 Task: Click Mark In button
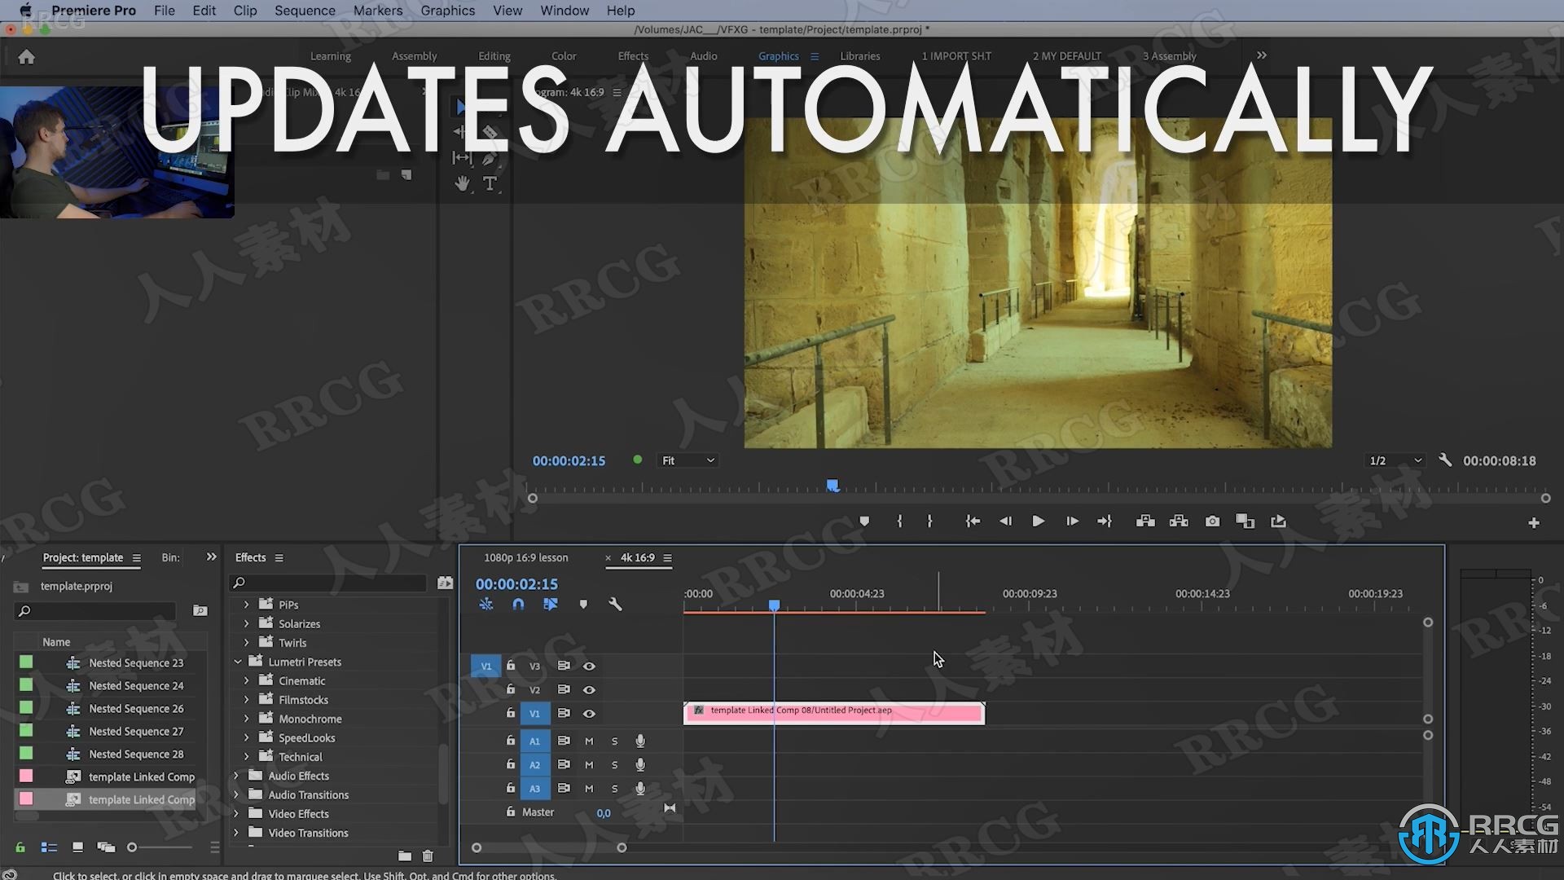[899, 521]
